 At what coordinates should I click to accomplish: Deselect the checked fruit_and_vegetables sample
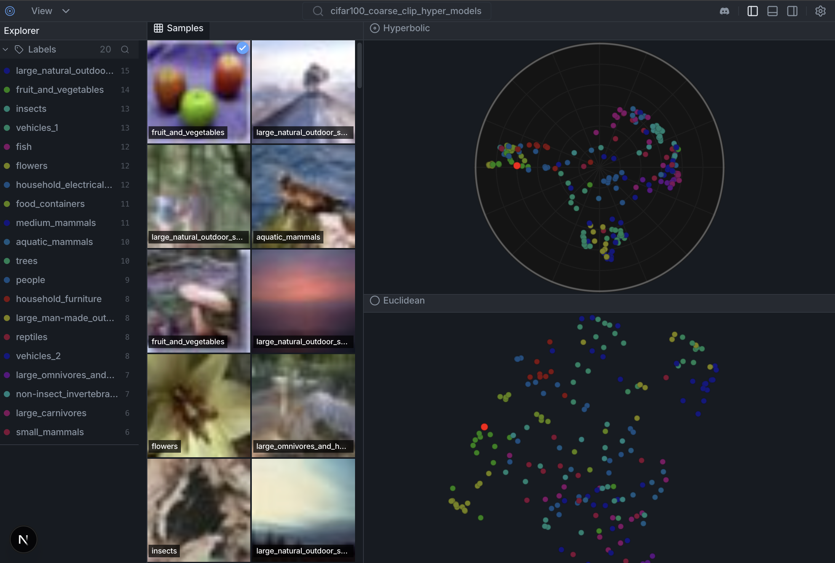click(243, 48)
